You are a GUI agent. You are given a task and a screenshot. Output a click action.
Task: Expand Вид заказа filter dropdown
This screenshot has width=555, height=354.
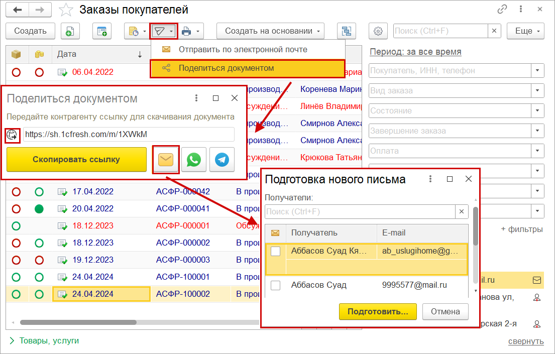click(x=537, y=90)
